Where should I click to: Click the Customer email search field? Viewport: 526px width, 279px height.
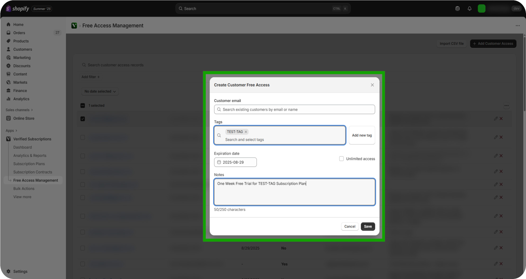pyautogui.click(x=294, y=109)
